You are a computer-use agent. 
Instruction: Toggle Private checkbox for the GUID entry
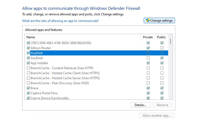coord(148,43)
